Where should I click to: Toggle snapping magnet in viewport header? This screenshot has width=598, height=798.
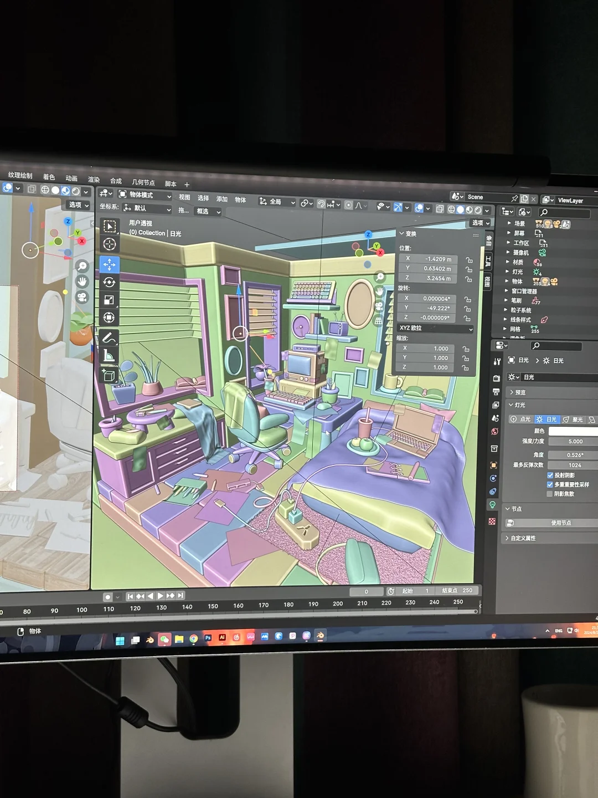coord(321,204)
